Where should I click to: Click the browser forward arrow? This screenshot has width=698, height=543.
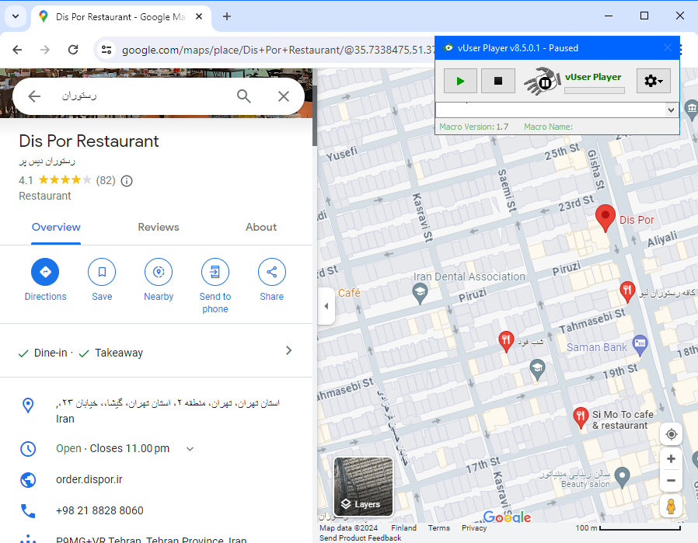pyautogui.click(x=45, y=50)
